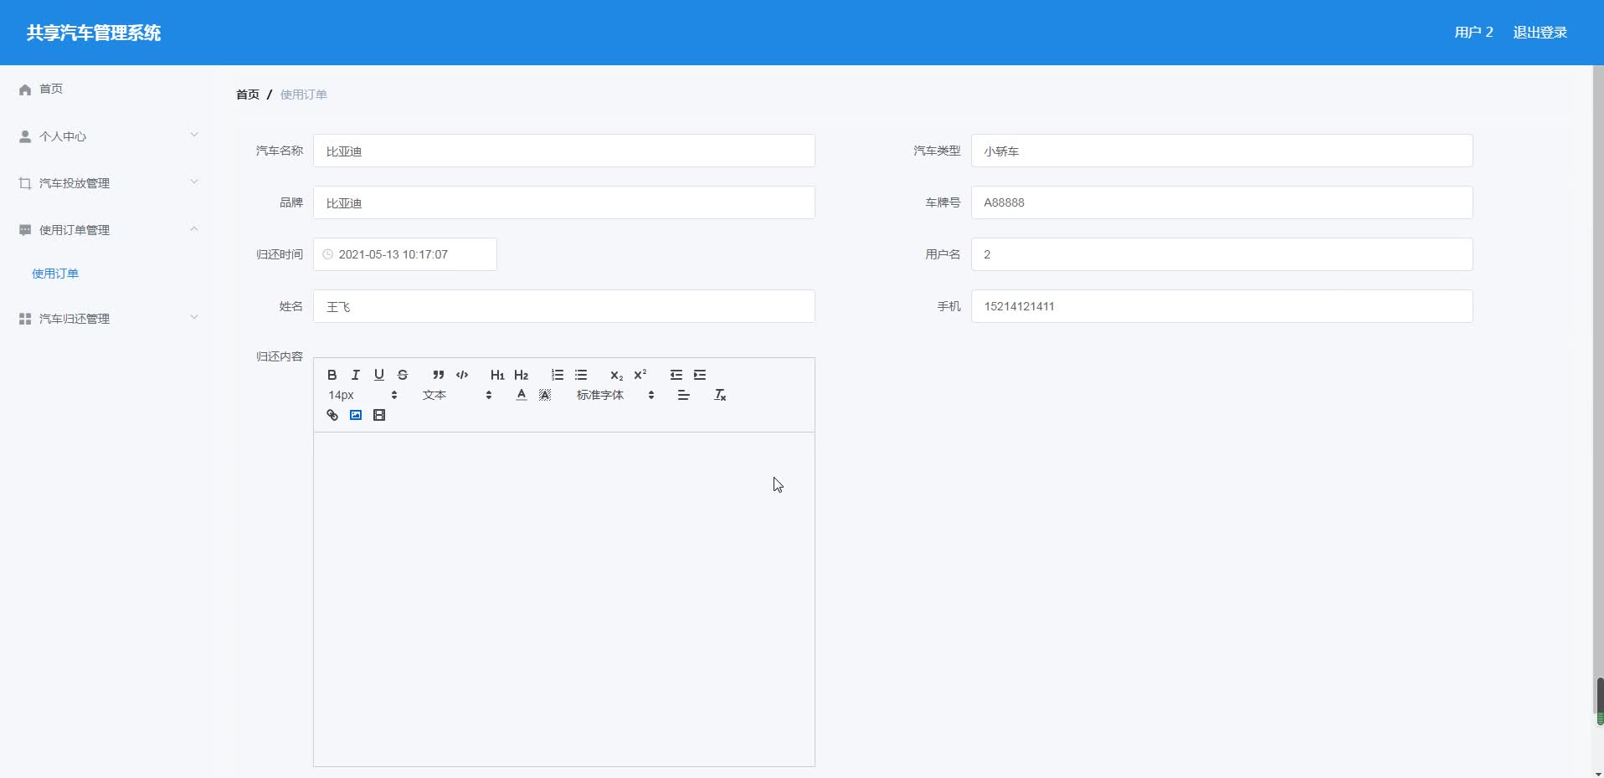This screenshot has height=778, width=1604.
Task: Select the 使用订单 submenu item
Action: tap(55, 274)
